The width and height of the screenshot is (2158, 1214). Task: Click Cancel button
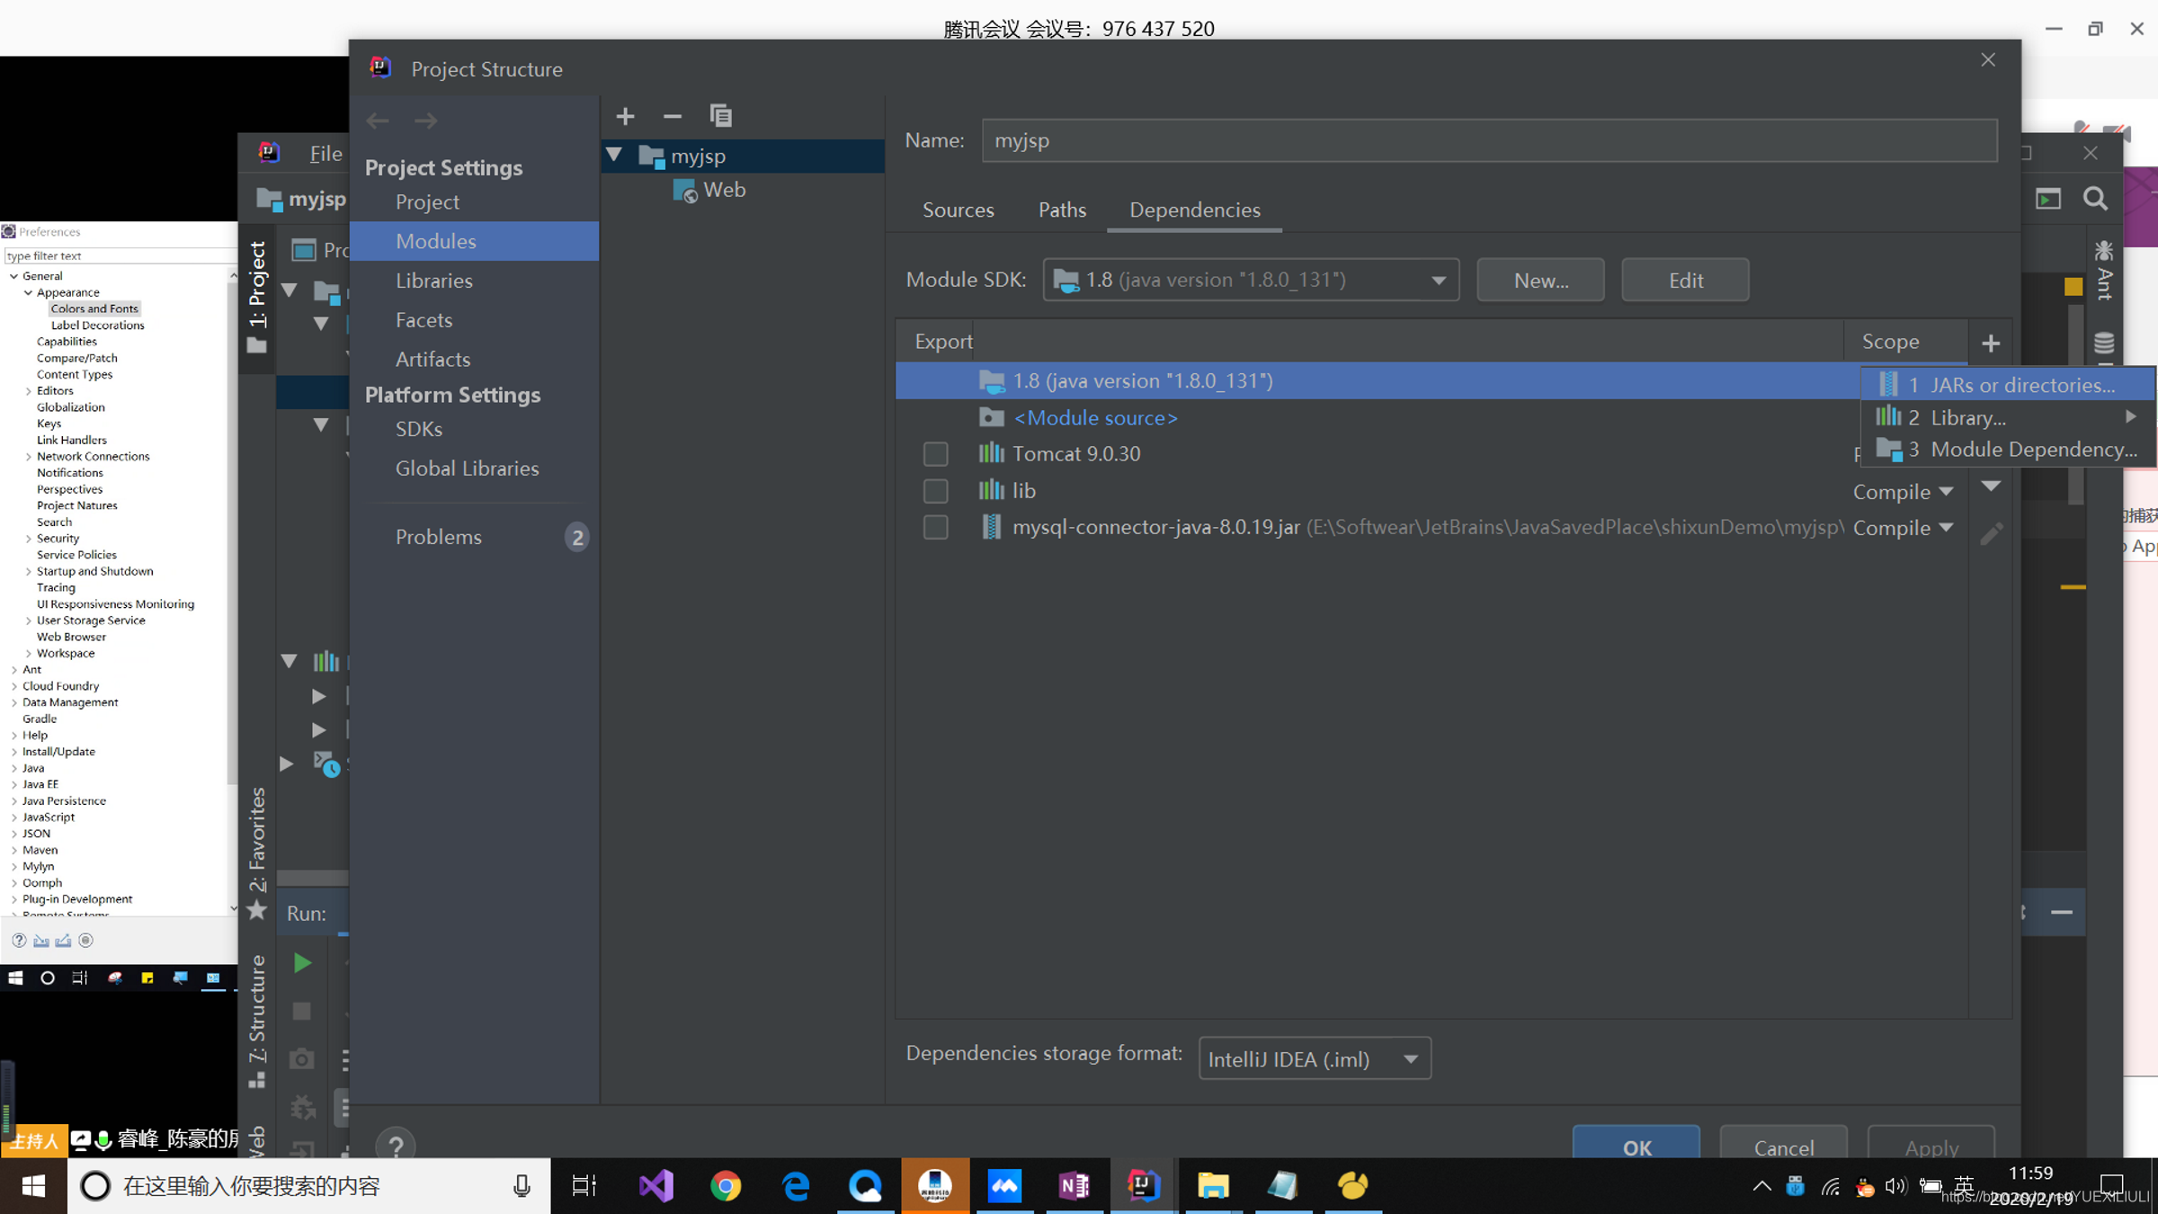click(1784, 1144)
